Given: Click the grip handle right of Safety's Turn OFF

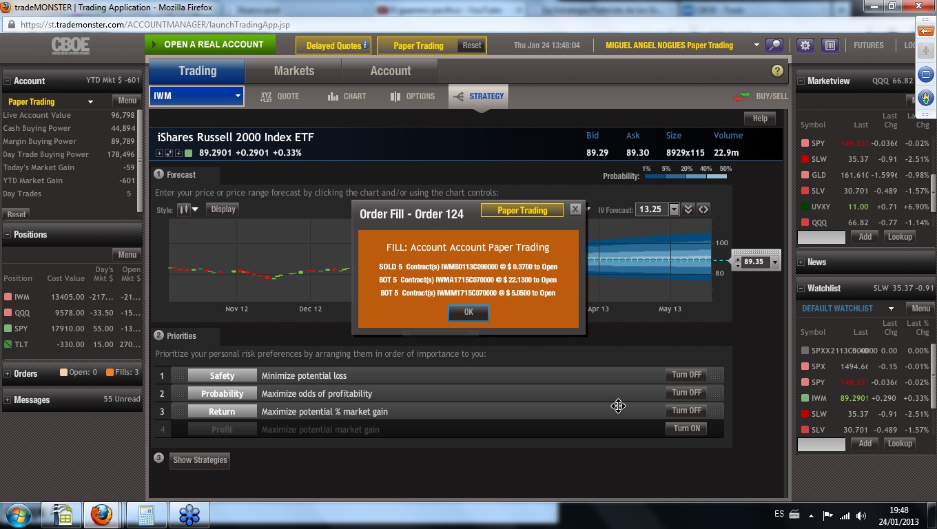Looking at the screenshot, I should pyautogui.click(x=717, y=375).
